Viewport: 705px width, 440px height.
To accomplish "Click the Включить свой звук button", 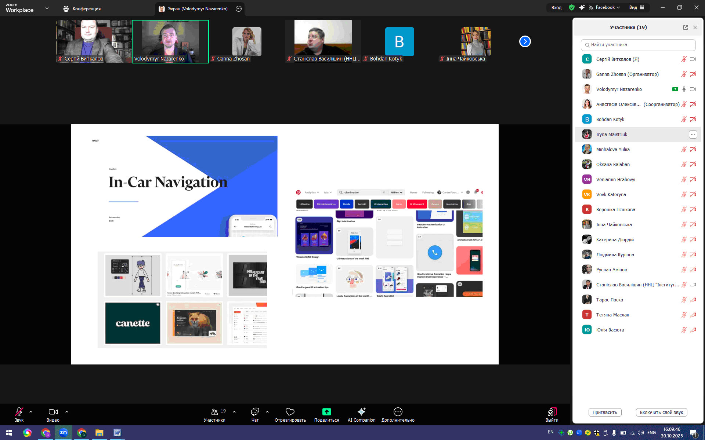I will (661, 412).
